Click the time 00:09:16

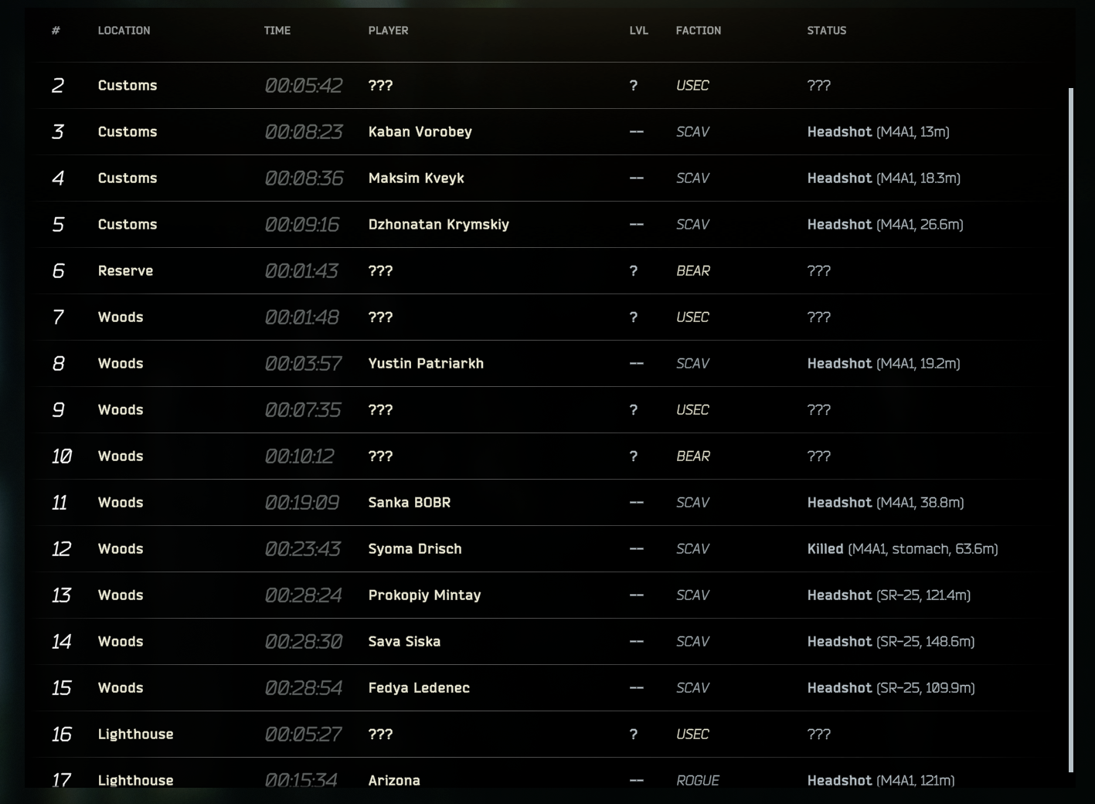coord(302,225)
